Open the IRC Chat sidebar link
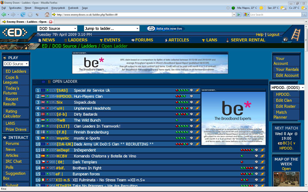This screenshot has width=308, height=192. 13,161
